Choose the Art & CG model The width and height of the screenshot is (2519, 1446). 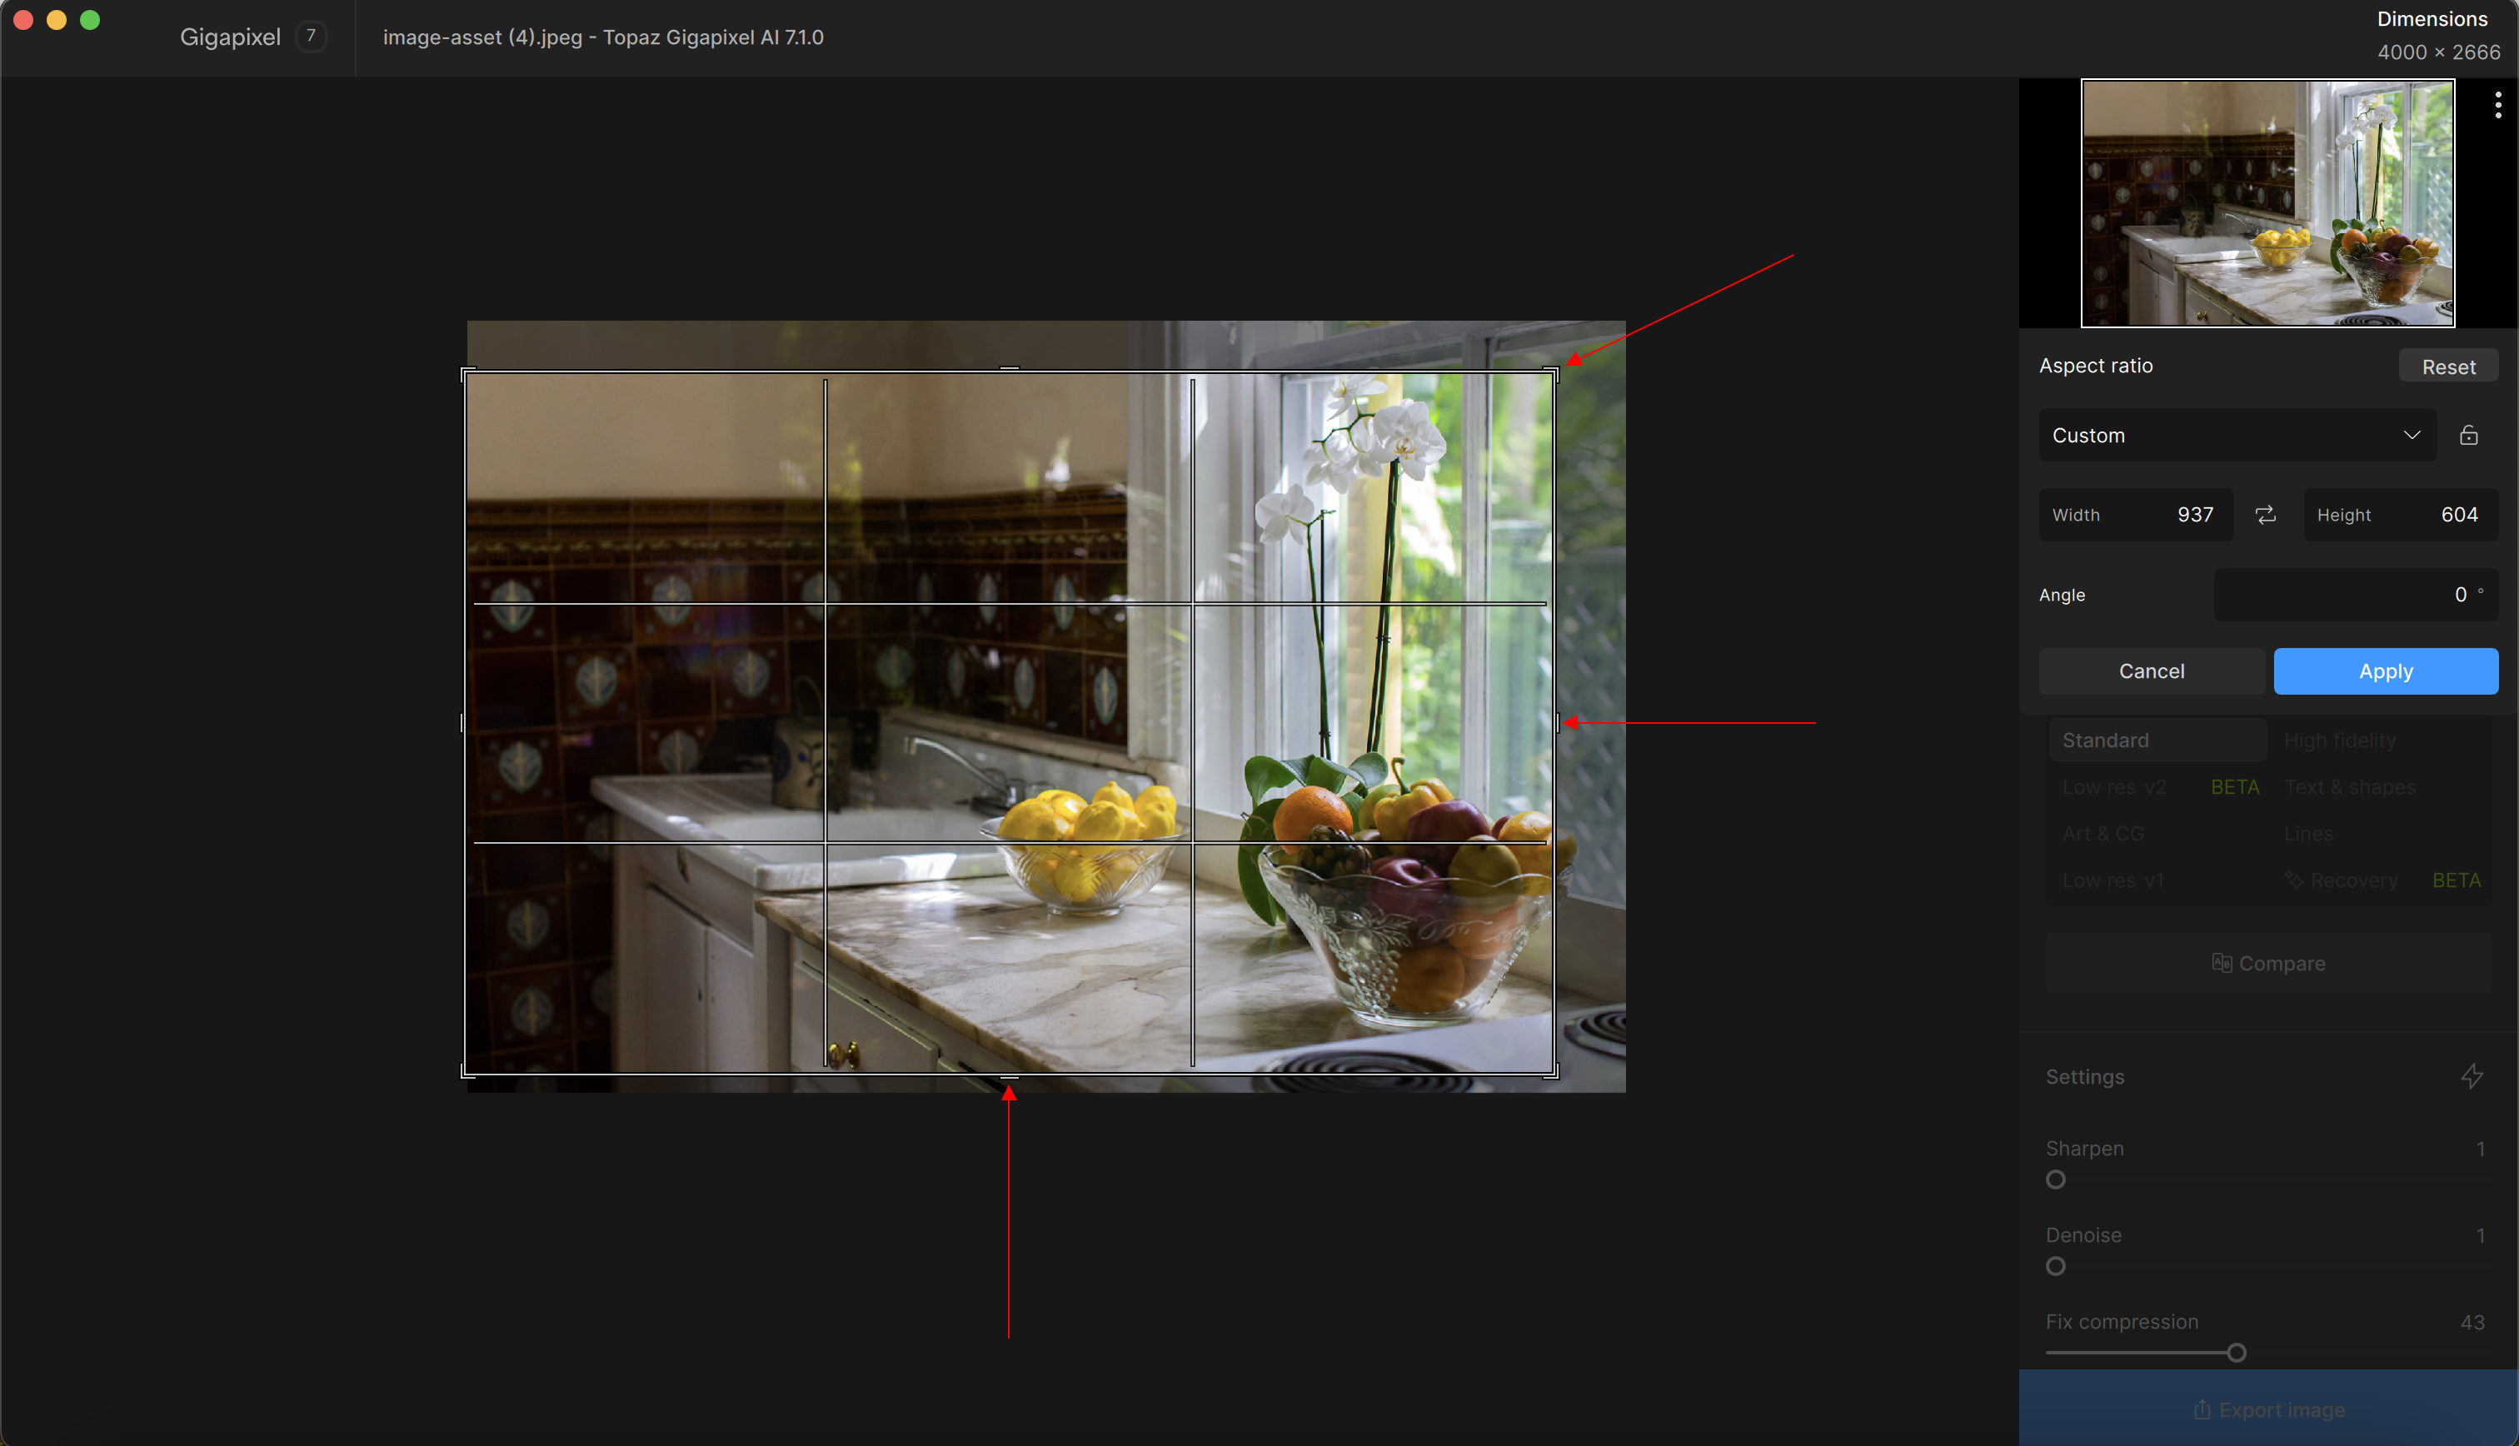click(2103, 833)
